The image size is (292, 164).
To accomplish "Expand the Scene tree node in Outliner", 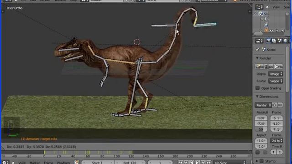I will [255, 14].
